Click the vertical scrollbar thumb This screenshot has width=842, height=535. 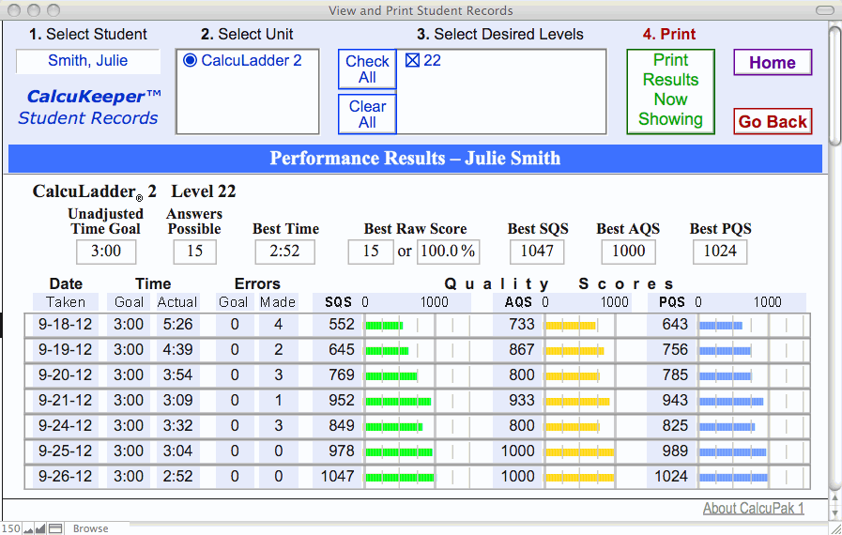[835, 84]
